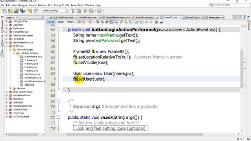Expand the RFID Chicken Dinner project
The width and height of the screenshot is (251, 141).
click(7, 92)
